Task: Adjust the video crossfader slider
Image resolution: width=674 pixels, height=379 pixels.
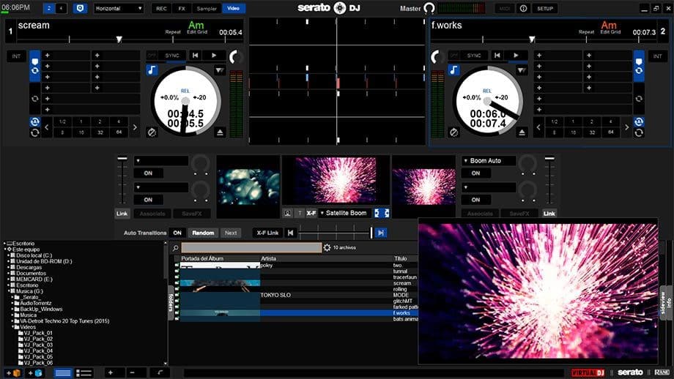Action: pos(336,233)
